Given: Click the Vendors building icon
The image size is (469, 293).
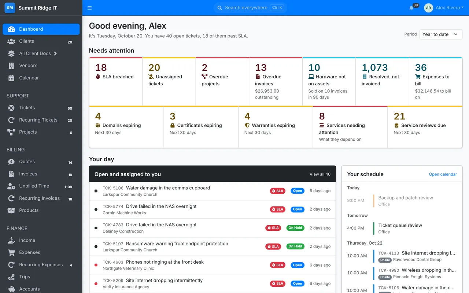Looking at the screenshot, I should [x=11, y=66].
